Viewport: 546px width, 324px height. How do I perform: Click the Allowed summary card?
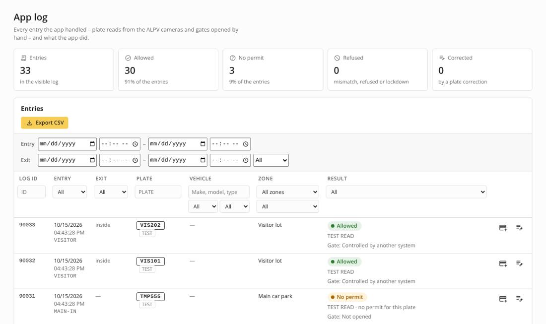coord(168,69)
